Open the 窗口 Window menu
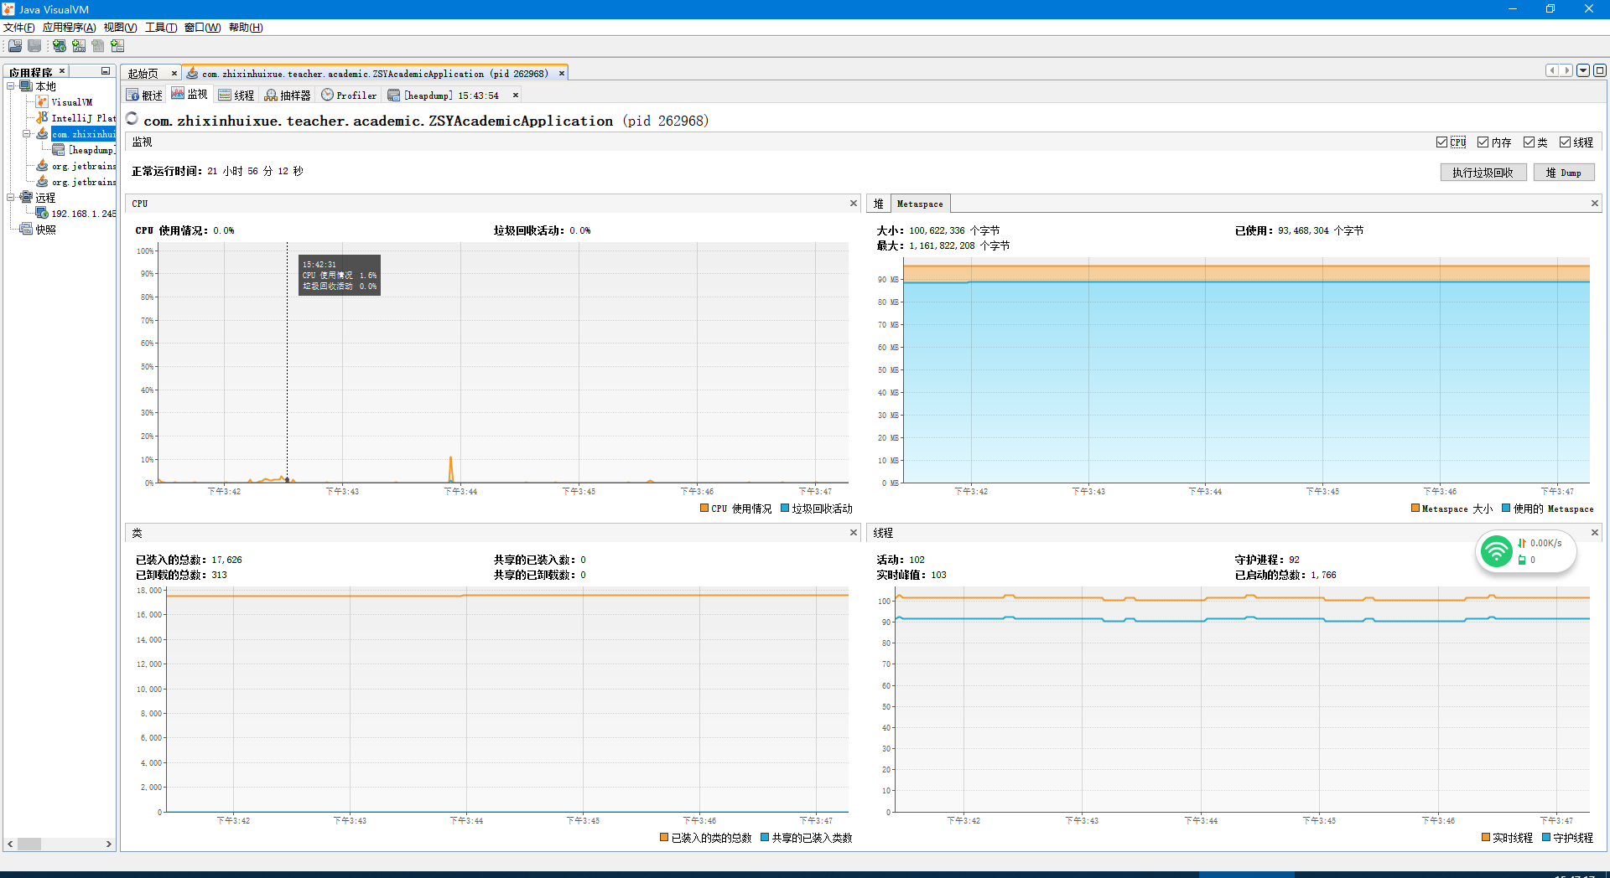This screenshot has width=1610, height=878. tap(203, 28)
